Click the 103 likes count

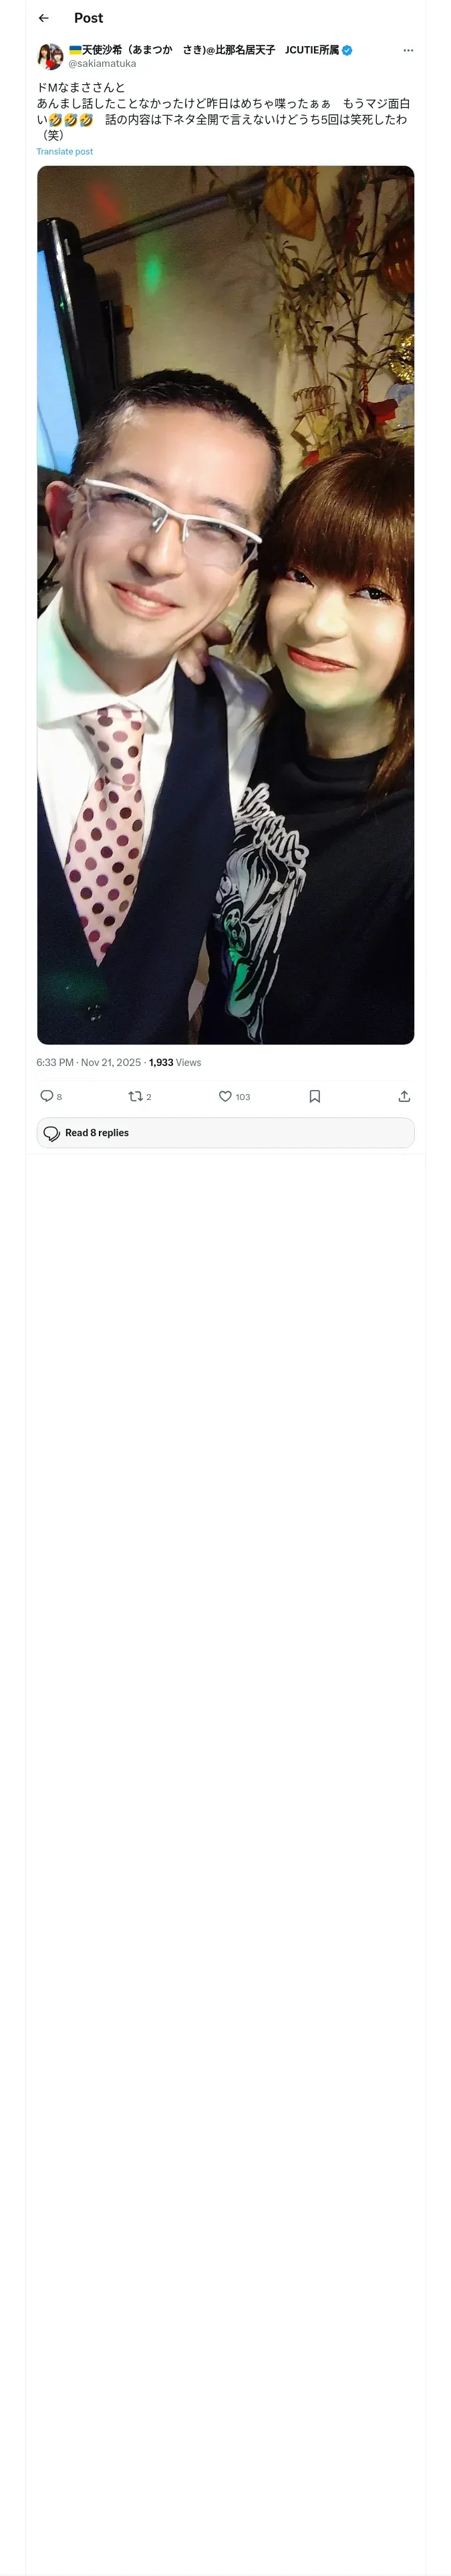pyautogui.click(x=243, y=1097)
